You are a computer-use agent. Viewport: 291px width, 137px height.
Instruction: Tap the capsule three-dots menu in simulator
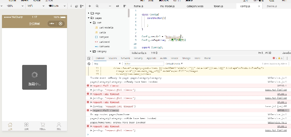point(52,23)
